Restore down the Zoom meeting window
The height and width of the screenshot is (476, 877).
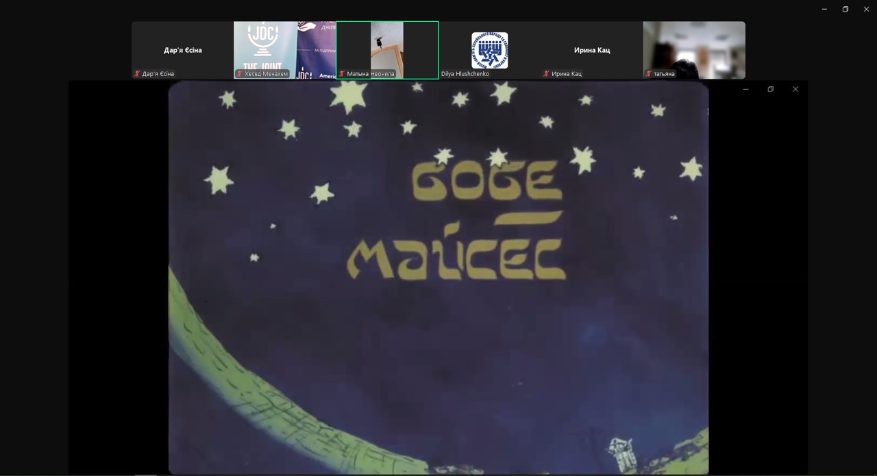[x=845, y=9]
